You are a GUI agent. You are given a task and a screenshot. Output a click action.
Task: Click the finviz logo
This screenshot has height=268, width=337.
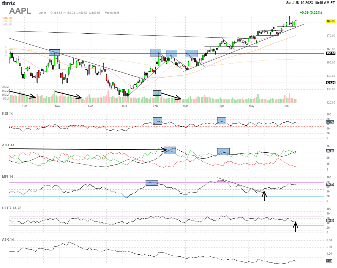point(8,3)
